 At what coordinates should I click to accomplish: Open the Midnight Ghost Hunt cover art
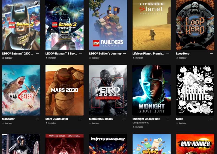click(x=152, y=90)
